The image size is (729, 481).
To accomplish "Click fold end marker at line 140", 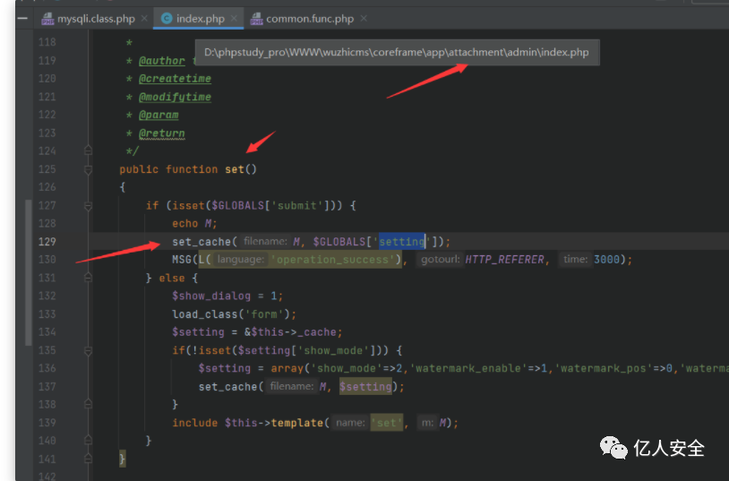I will [88, 441].
